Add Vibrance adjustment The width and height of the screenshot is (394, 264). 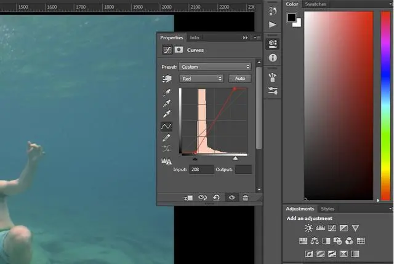point(355,228)
